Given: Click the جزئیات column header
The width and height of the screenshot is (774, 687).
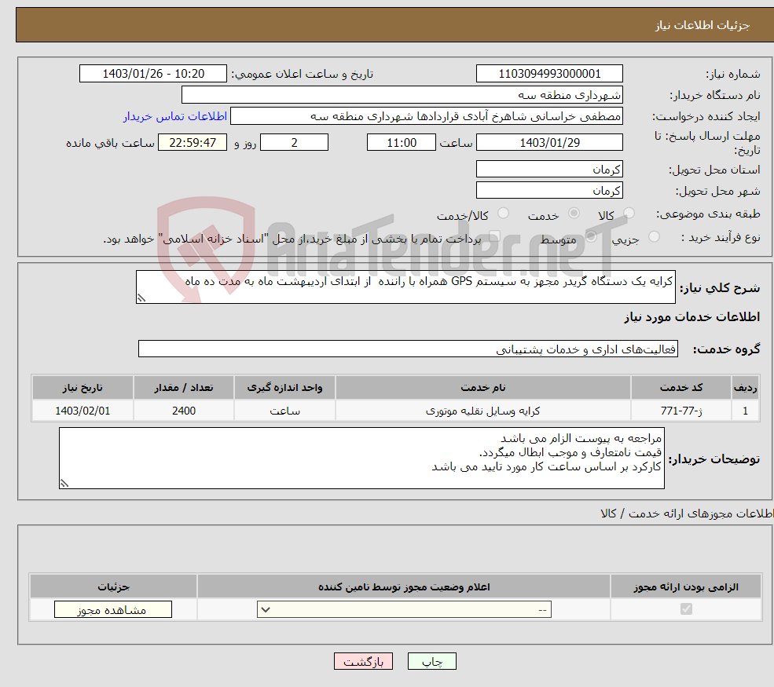Looking at the screenshot, I should (x=113, y=587).
